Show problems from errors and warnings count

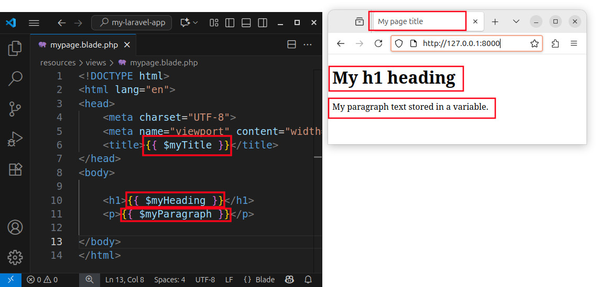[x=42, y=280]
